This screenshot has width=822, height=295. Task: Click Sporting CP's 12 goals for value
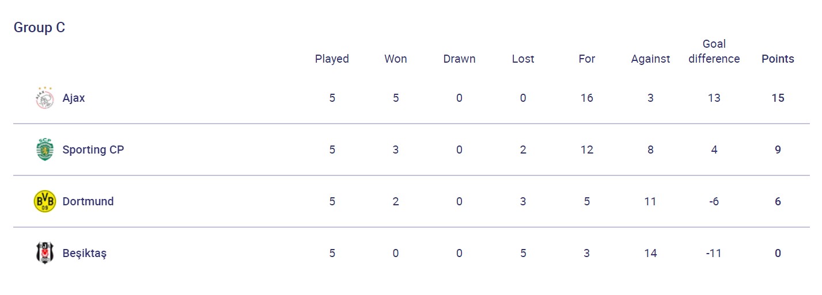pyautogui.click(x=586, y=150)
